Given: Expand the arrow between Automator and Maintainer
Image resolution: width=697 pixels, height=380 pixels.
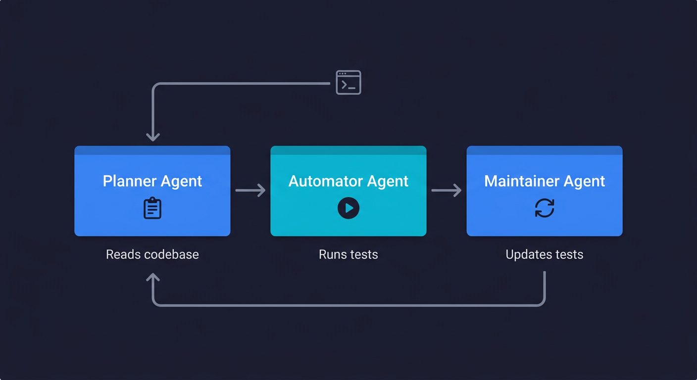Looking at the screenshot, I should click(446, 190).
